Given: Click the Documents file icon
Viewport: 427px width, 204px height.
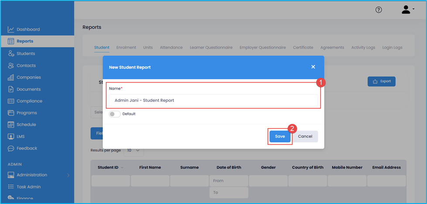Looking at the screenshot, I should click(x=11, y=89).
